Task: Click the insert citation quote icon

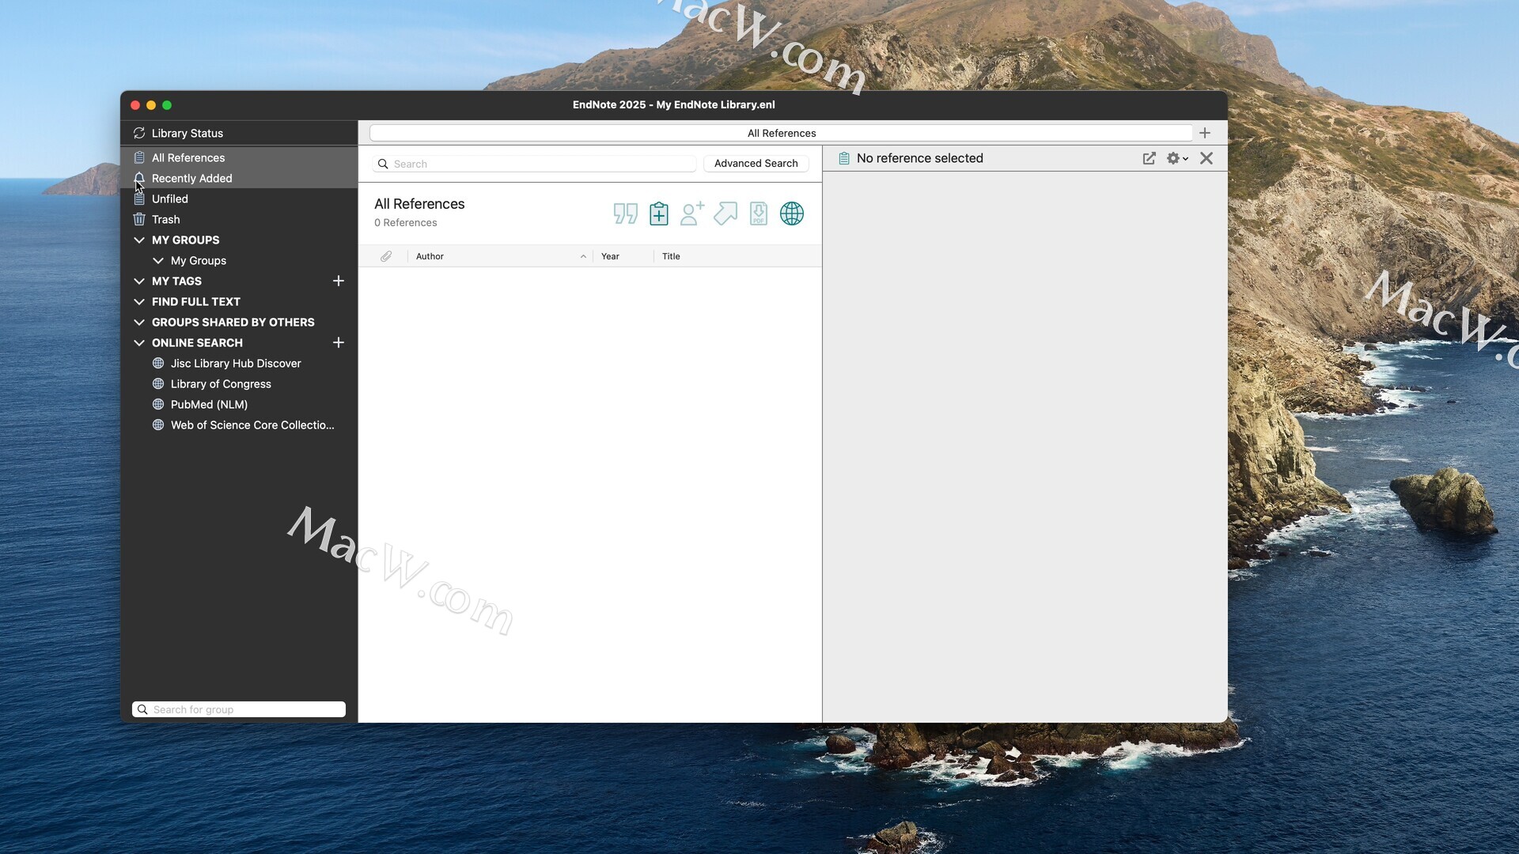Action: point(625,213)
